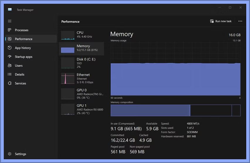Click the Hardware reserved 881 MB value
250x163 pixels.
pos(191,136)
